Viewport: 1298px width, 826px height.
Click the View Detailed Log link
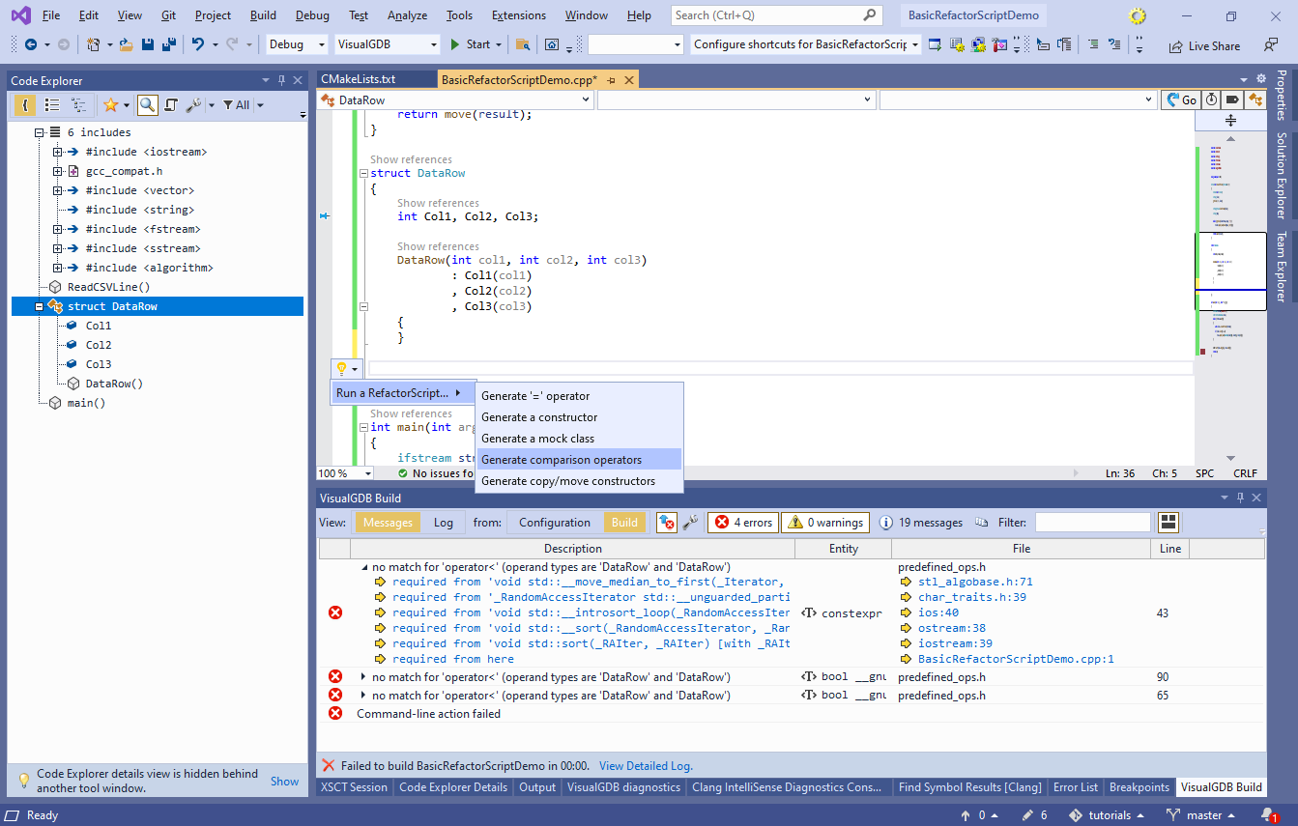646,766
